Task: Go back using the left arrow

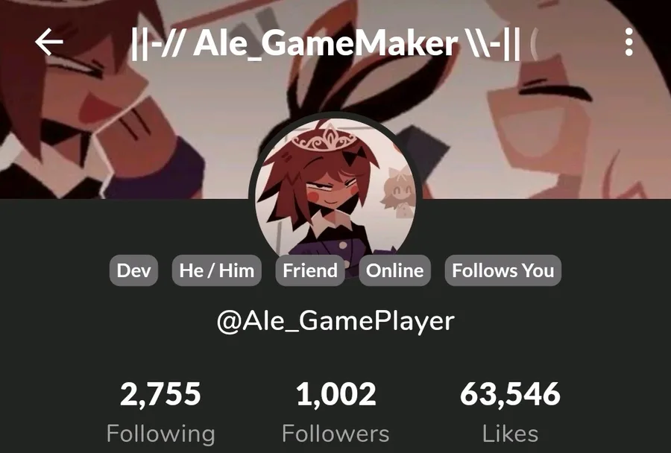Action: (x=48, y=42)
